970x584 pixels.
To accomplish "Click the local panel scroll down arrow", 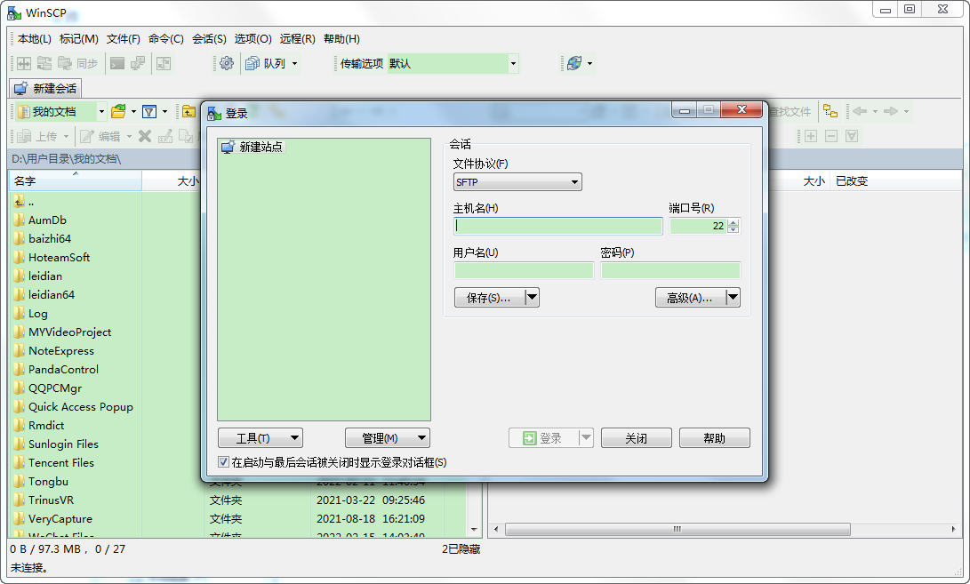I will [x=475, y=530].
